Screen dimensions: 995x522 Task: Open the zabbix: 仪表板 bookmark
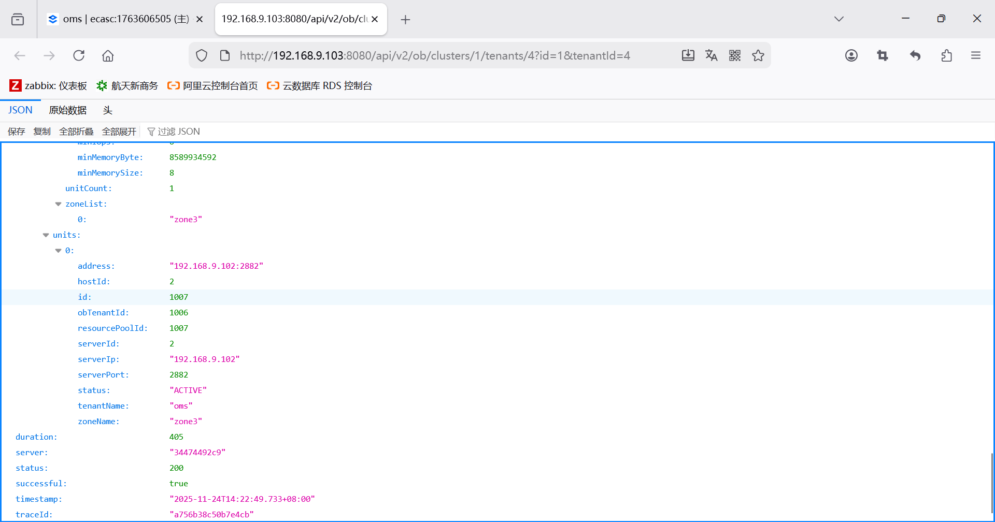point(48,85)
